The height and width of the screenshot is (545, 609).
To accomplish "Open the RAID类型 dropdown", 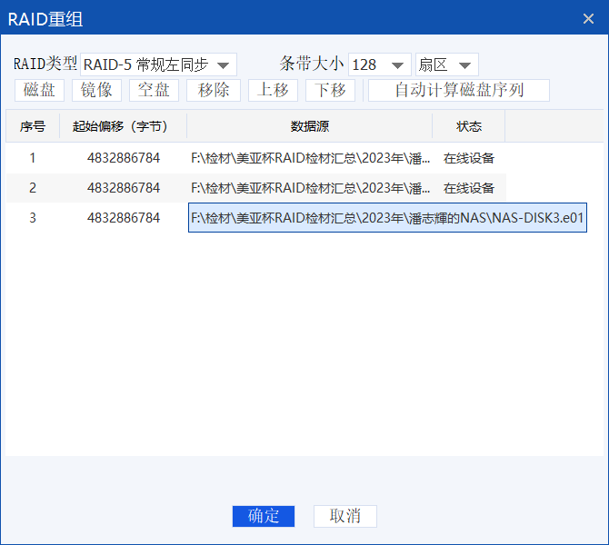I will click(x=159, y=64).
